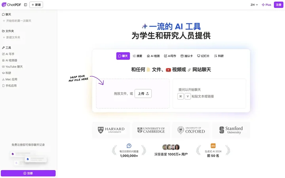The height and width of the screenshot is (178, 285).
Task: Open the AI 写手 tool
Action: [8, 54]
